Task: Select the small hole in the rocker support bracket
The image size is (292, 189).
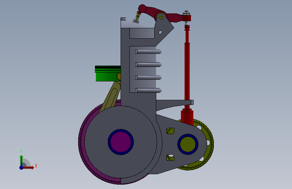Action: click(x=160, y=32)
